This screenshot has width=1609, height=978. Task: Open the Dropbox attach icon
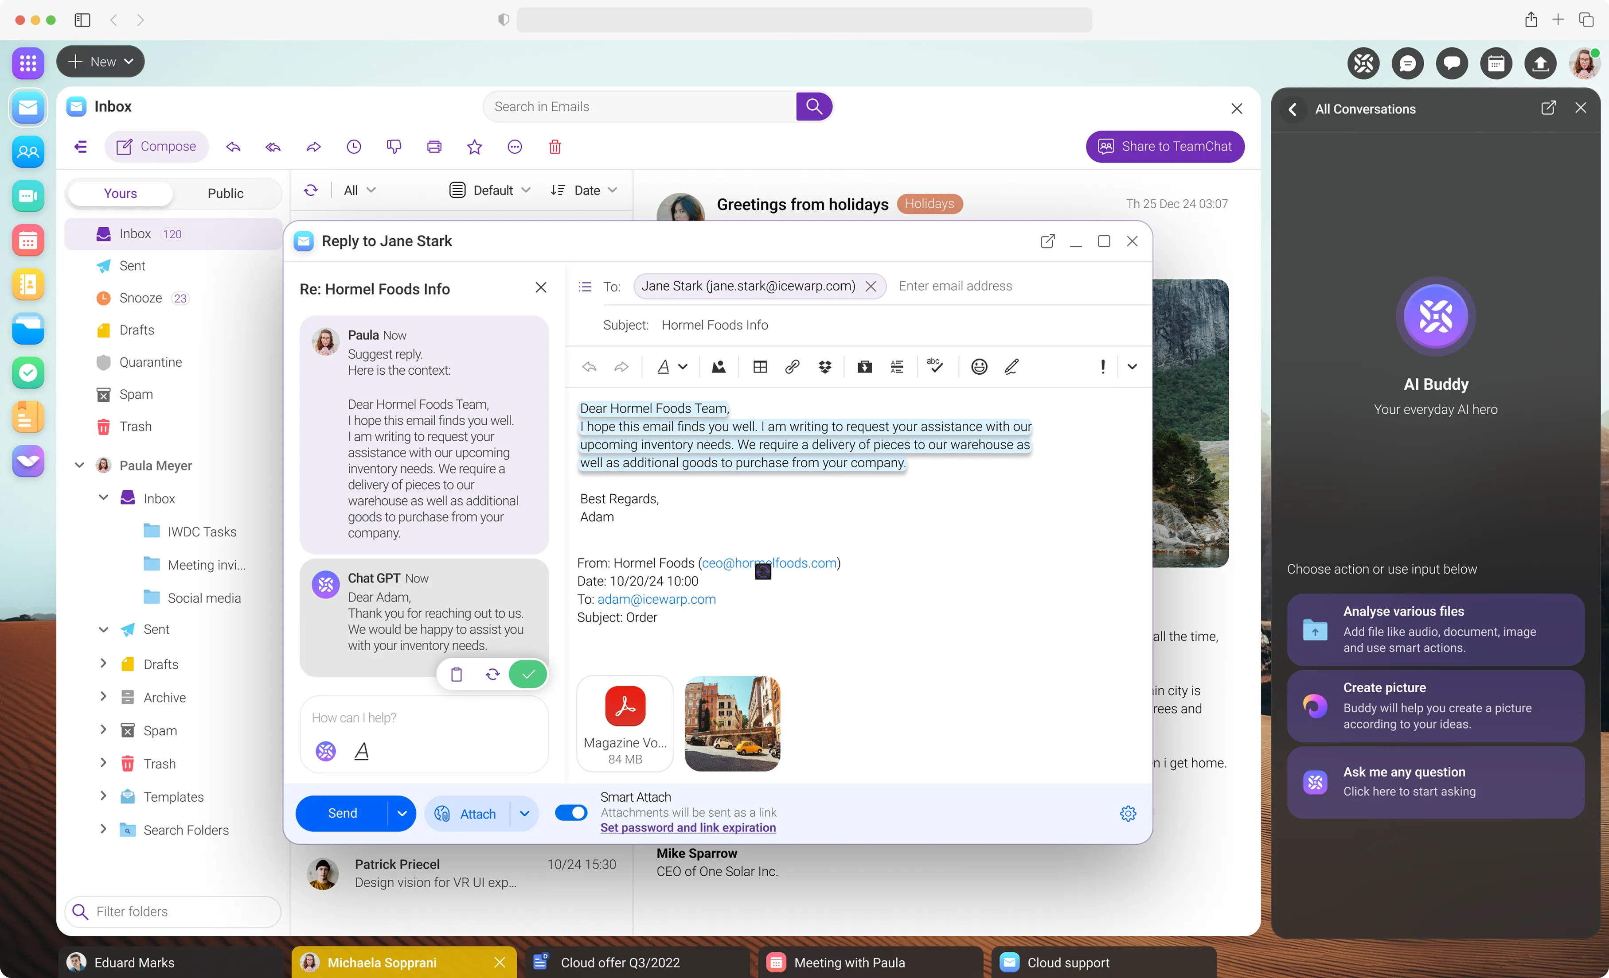[825, 367]
